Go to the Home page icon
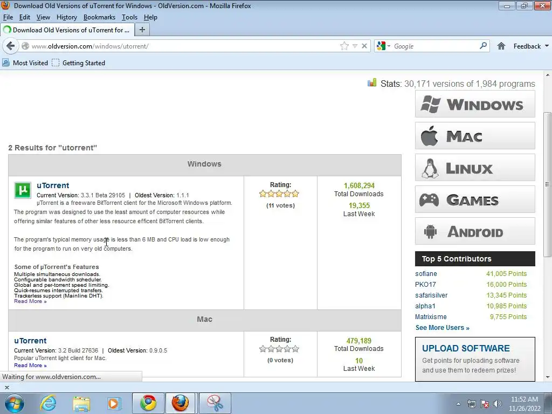The width and height of the screenshot is (552, 414). [501, 46]
